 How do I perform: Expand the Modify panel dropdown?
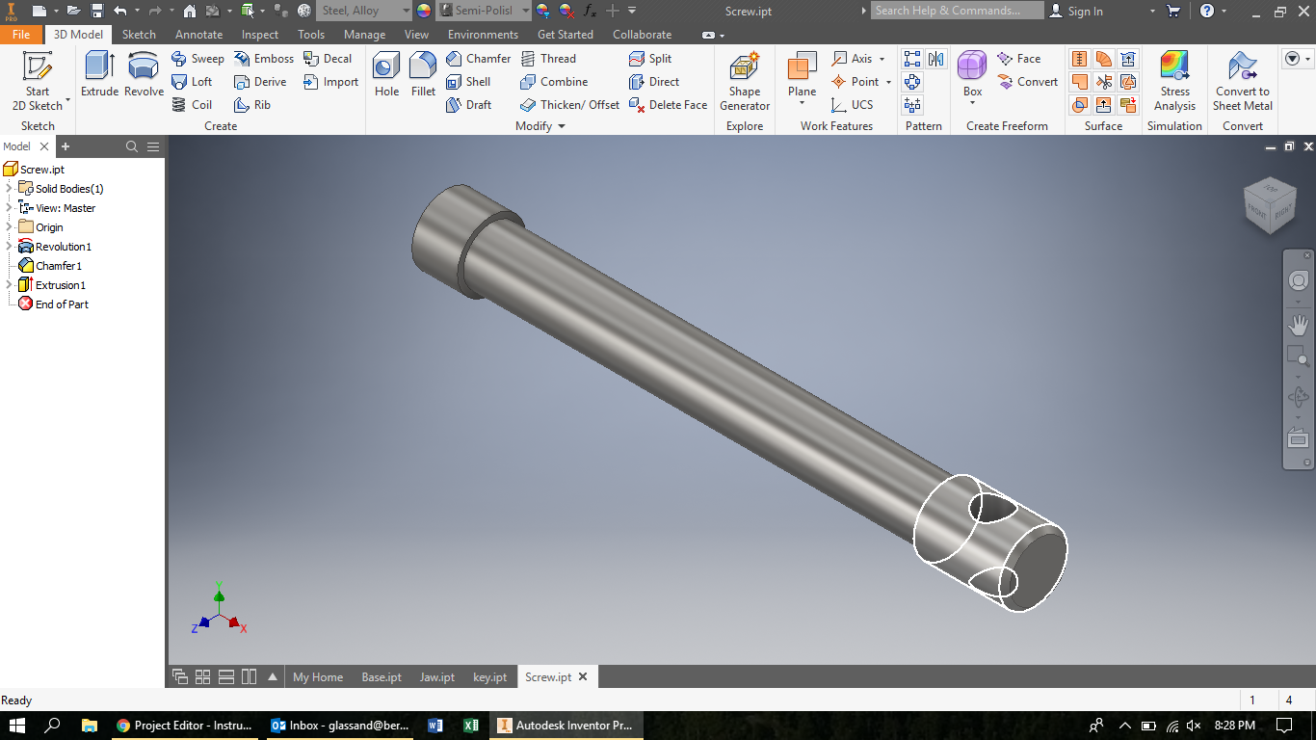tap(562, 126)
